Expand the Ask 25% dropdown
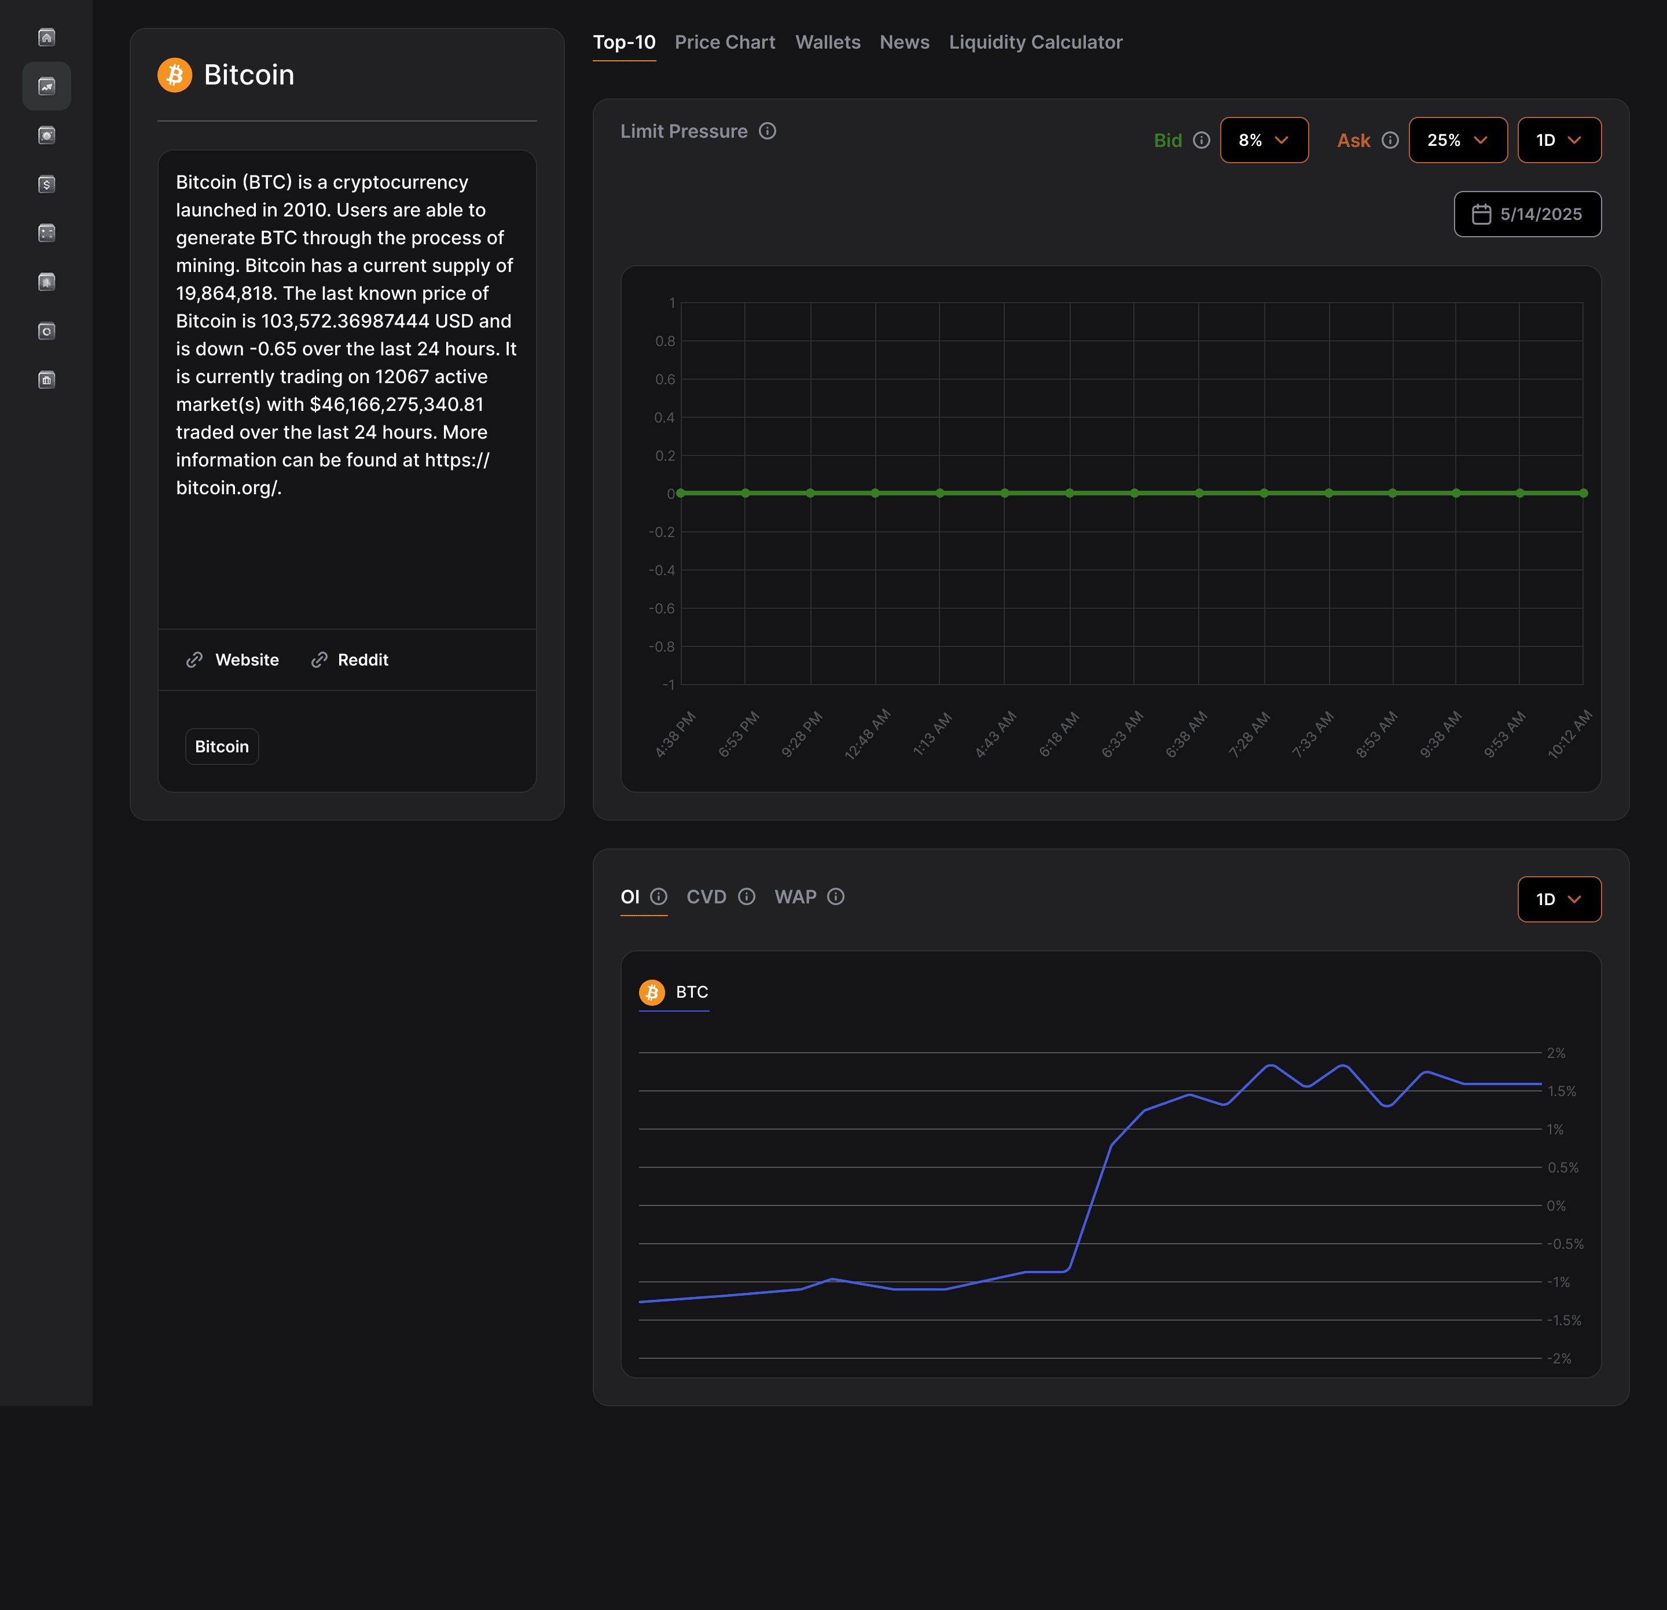 tap(1457, 140)
